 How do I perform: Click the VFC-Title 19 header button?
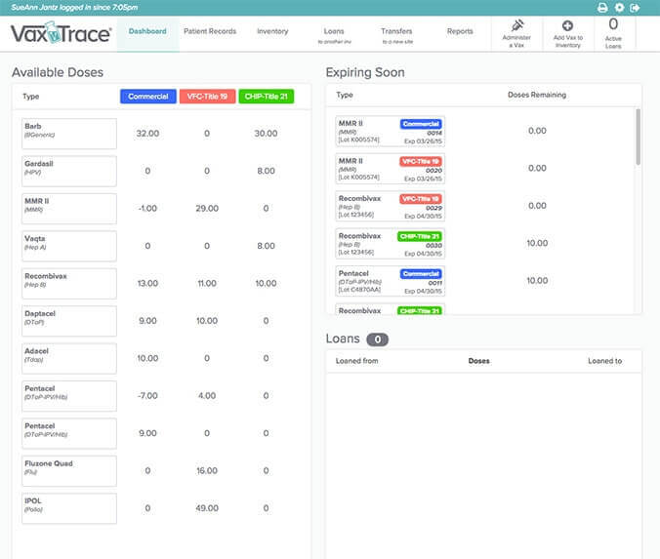[207, 97]
